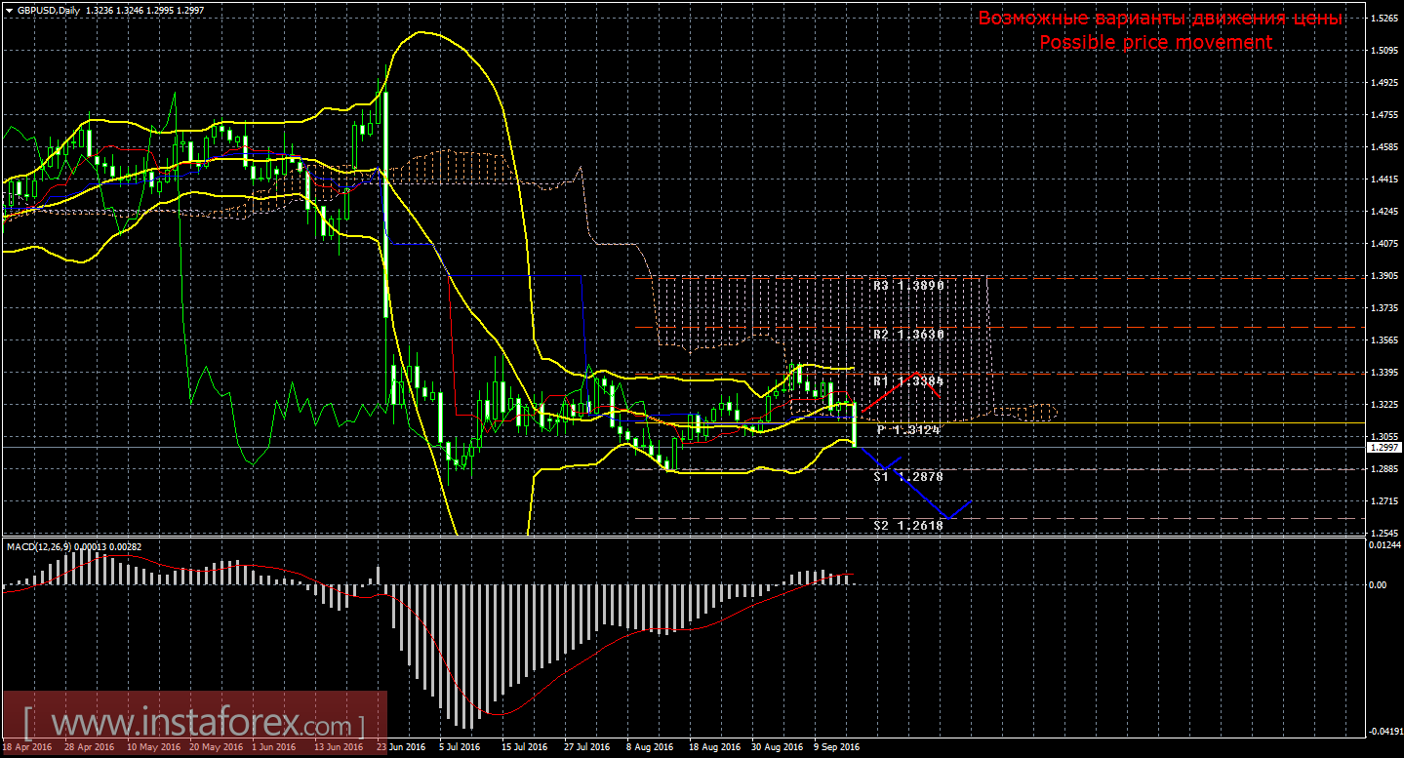Image resolution: width=1404 pixels, height=758 pixels.
Task: Select the R3 1.3890 resistance label
Action: (908, 287)
